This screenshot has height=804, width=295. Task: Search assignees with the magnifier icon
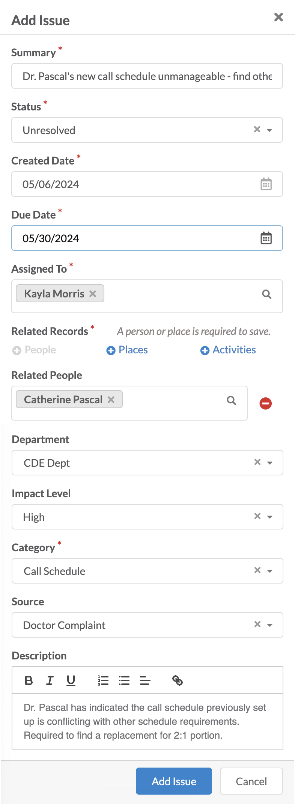pyautogui.click(x=267, y=294)
